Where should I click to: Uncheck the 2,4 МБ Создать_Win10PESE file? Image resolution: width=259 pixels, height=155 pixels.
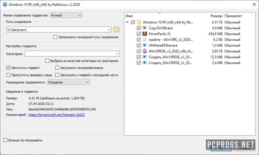[x=139, y=63]
